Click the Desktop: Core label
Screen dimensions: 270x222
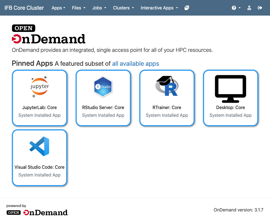point(230,107)
